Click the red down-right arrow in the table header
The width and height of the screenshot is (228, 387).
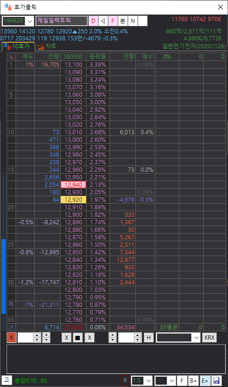pos(11,57)
